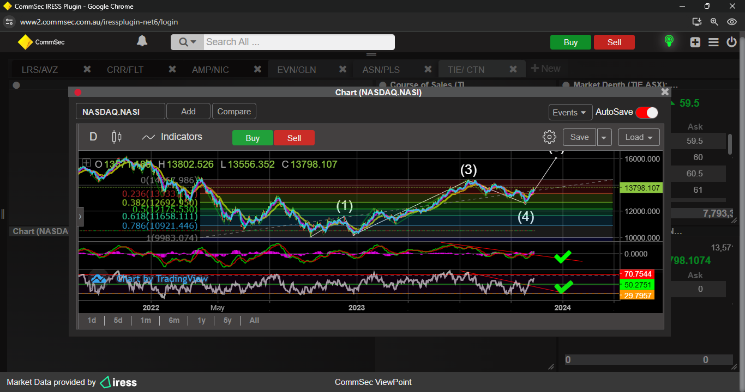The height and width of the screenshot is (392, 745).
Task: Expand the Events dropdown
Action: click(570, 112)
